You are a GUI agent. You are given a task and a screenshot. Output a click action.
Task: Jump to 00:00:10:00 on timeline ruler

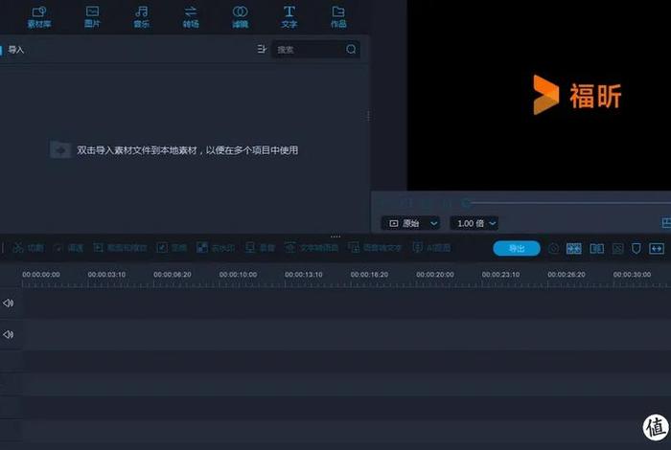click(x=238, y=275)
